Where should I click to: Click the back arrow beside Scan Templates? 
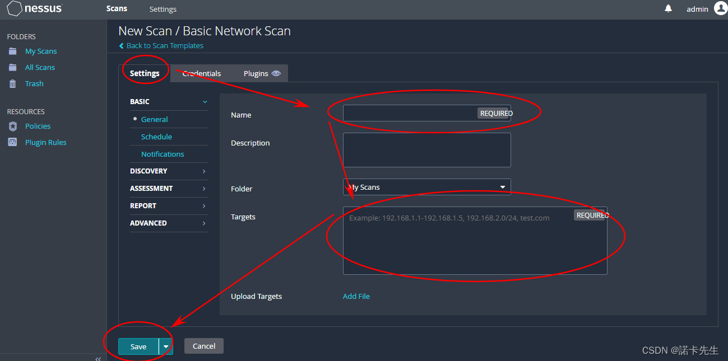(122, 46)
